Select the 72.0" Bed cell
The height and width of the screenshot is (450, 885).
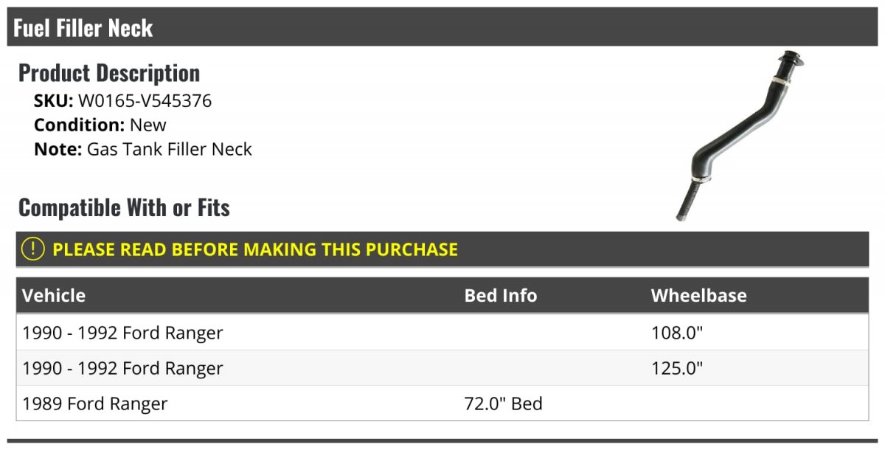coord(504,404)
